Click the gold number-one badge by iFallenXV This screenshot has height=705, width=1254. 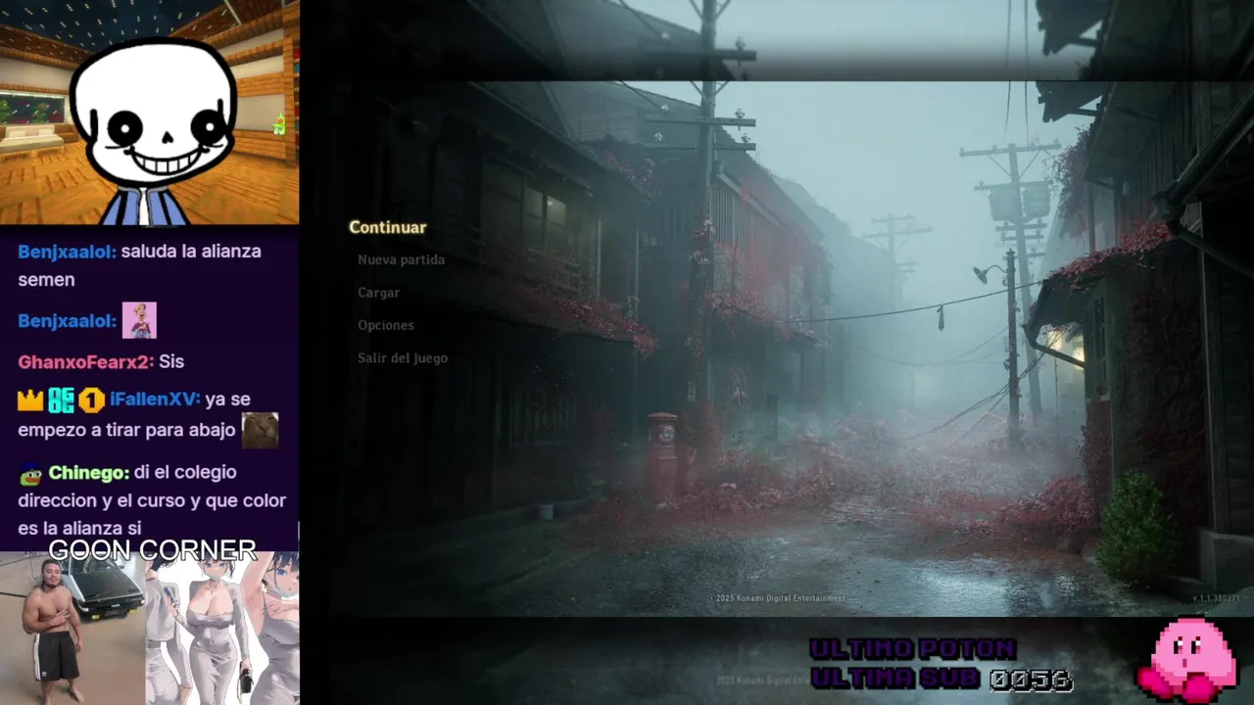91,399
